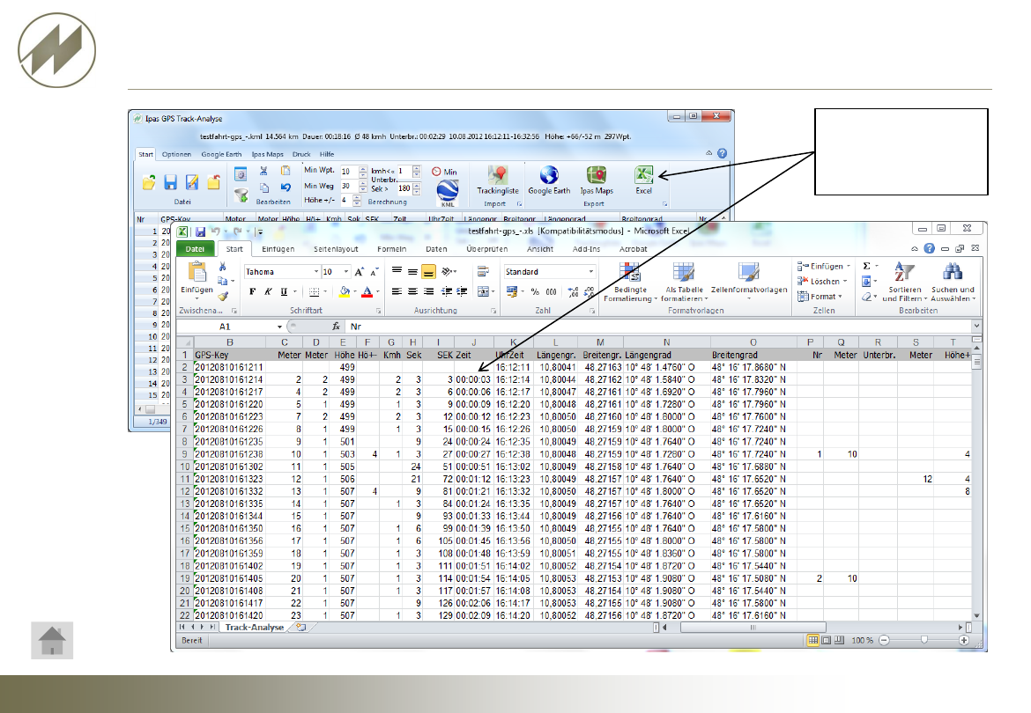Click the AutoSum sigma icon
The height and width of the screenshot is (713, 1031).
(x=866, y=266)
